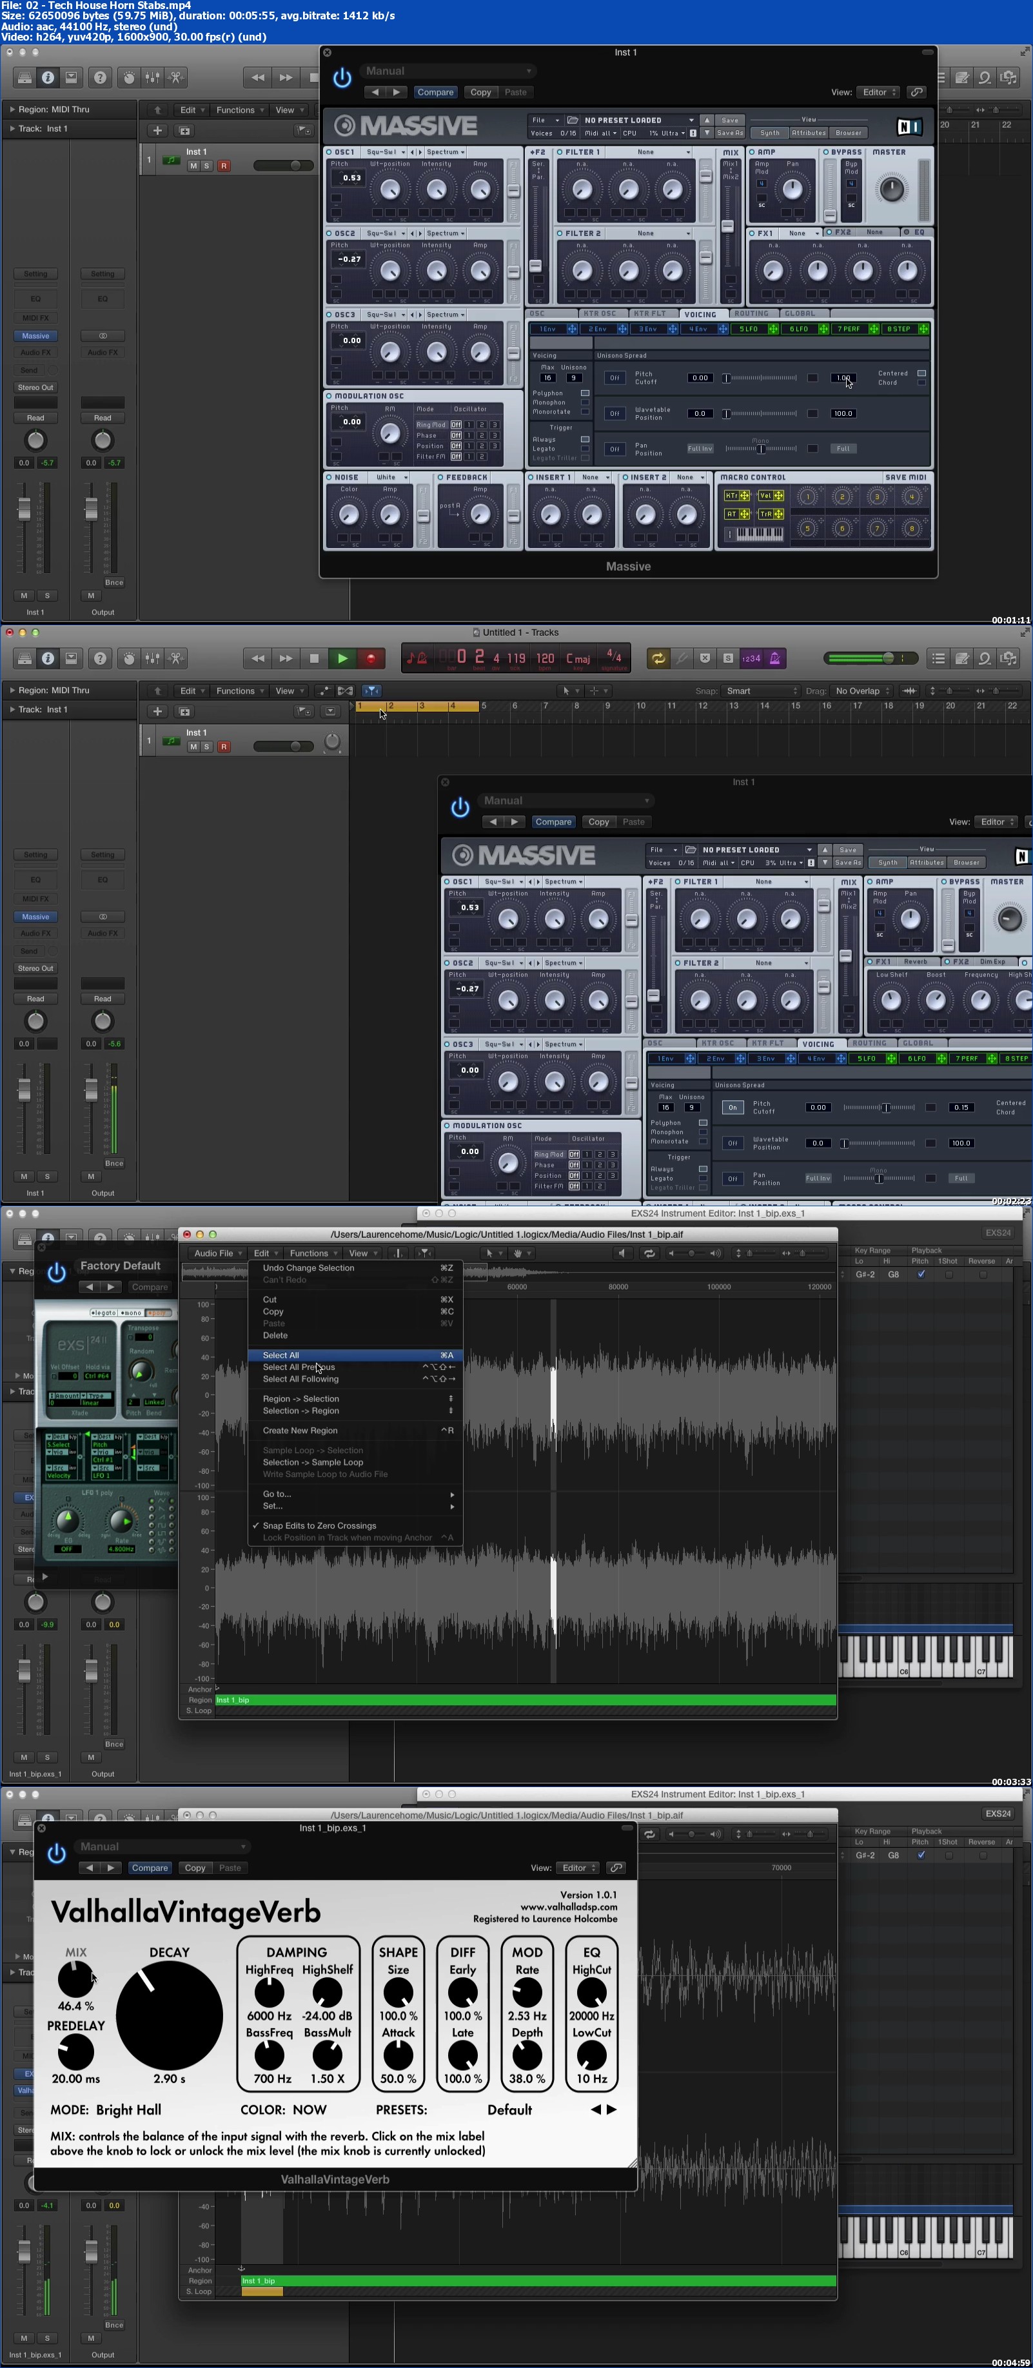Click Macro Control knob 8 in Massive
Screen dimensions: 1033x2368
click(x=912, y=529)
